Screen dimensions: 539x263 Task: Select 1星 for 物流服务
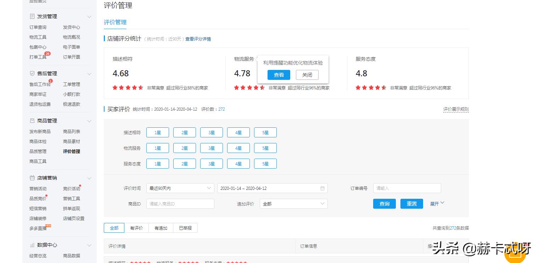click(157, 148)
